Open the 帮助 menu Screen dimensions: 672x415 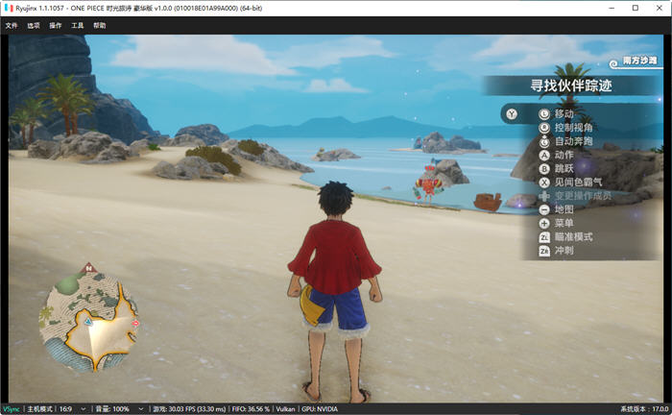pyautogui.click(x=100, y=25)
